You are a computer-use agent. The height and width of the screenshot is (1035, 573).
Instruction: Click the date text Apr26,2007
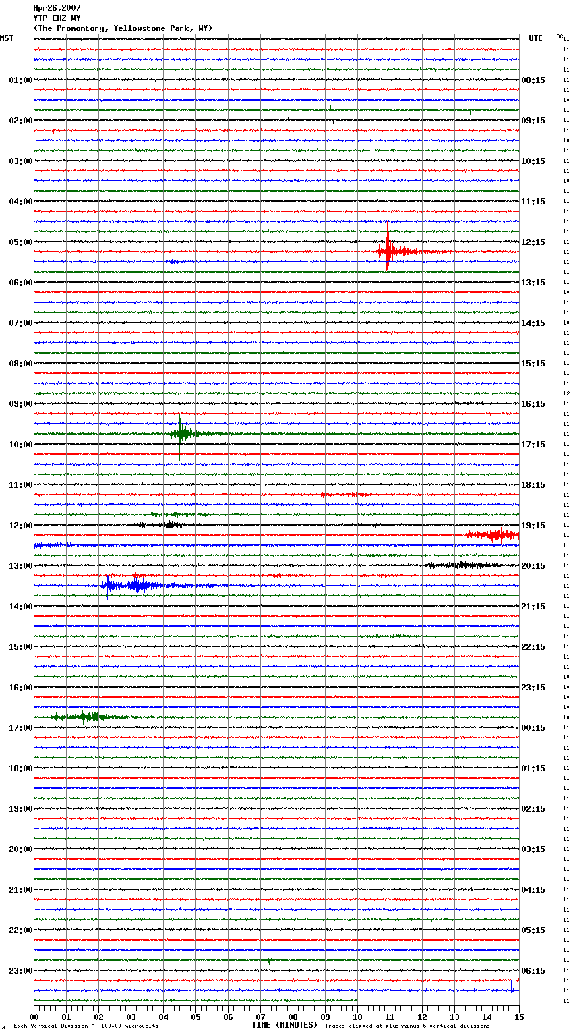57,8
